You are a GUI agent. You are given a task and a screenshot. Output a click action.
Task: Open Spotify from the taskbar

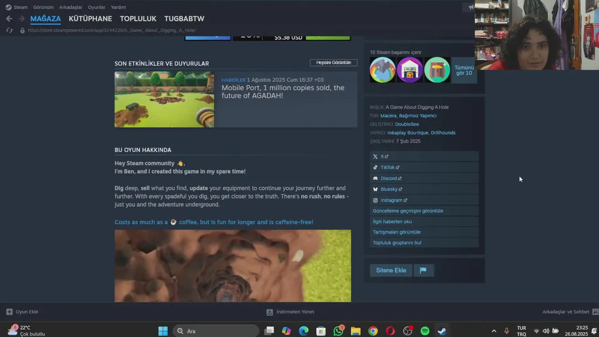tap(425, 331)
